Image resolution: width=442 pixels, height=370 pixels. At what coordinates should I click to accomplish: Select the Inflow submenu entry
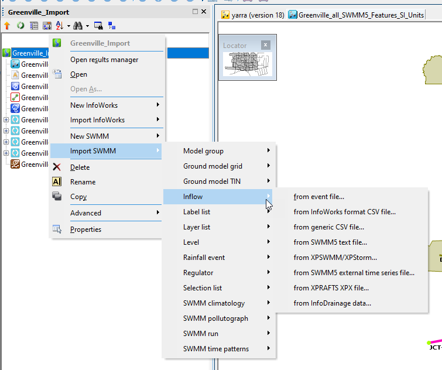[x=218, y=197]
